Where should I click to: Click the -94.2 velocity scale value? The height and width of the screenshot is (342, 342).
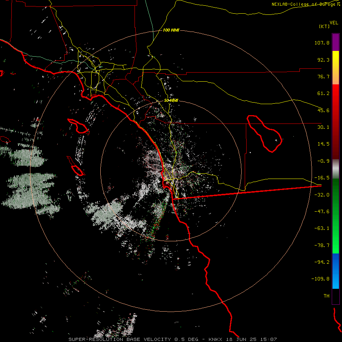coord(322,262)
